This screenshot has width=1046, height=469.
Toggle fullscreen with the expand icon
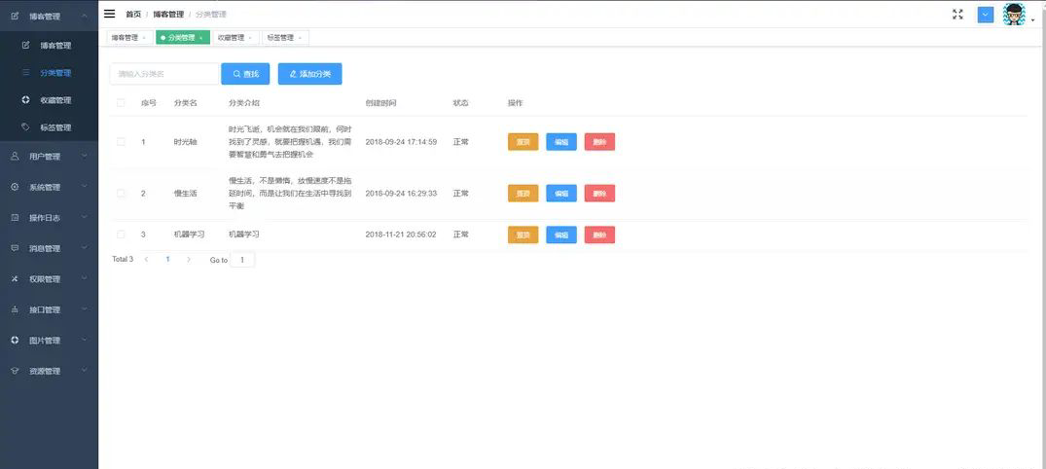point(957,15)
